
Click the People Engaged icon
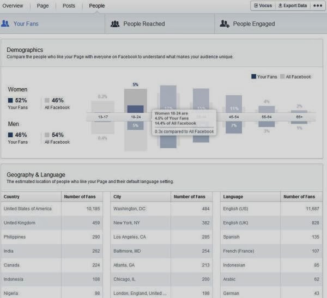pyautogui.click(x=225, y=24)
